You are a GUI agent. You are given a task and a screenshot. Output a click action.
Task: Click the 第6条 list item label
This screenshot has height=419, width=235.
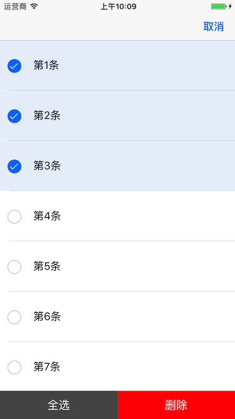point(47,317)
